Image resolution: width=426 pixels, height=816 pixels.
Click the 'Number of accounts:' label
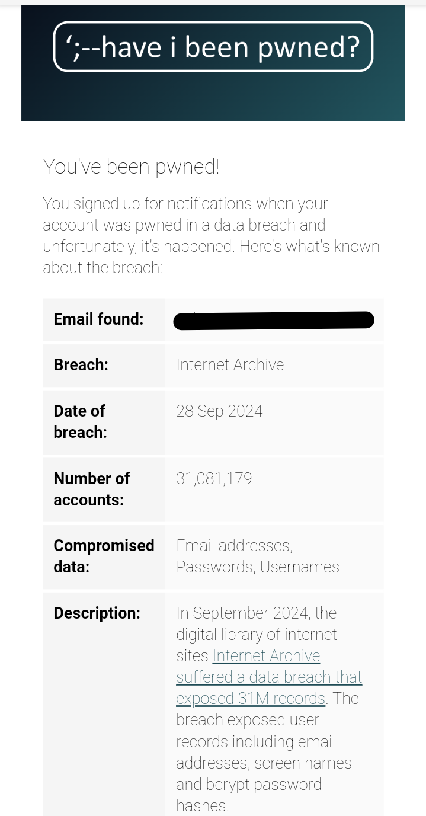coord(91,489)
